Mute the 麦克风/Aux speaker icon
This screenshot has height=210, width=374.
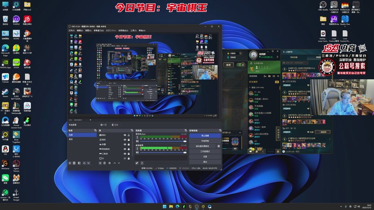137,141
